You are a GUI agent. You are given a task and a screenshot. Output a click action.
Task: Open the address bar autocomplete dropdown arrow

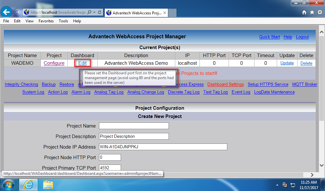94,12
